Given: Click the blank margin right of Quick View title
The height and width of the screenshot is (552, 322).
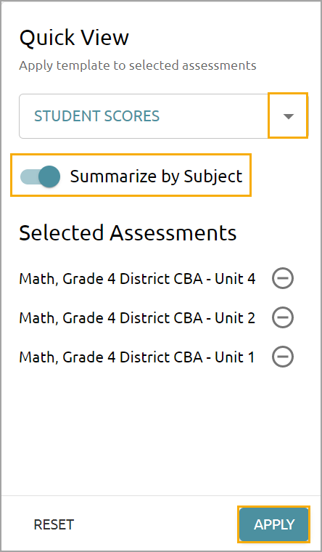Looking at the screenshot, I should [225, 38].
